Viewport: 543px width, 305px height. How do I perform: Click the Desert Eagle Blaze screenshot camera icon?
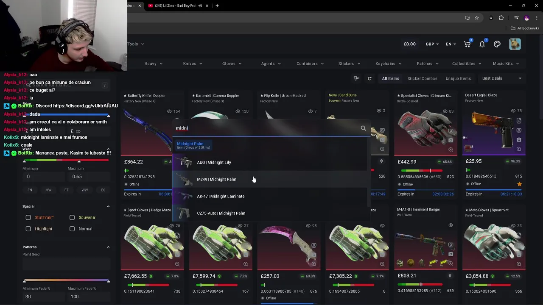[x=519, y=140]
